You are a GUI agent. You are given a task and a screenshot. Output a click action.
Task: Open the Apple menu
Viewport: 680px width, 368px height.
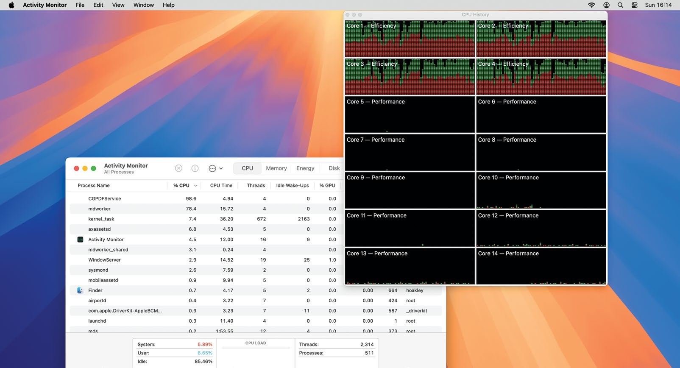tap(11, 5)
